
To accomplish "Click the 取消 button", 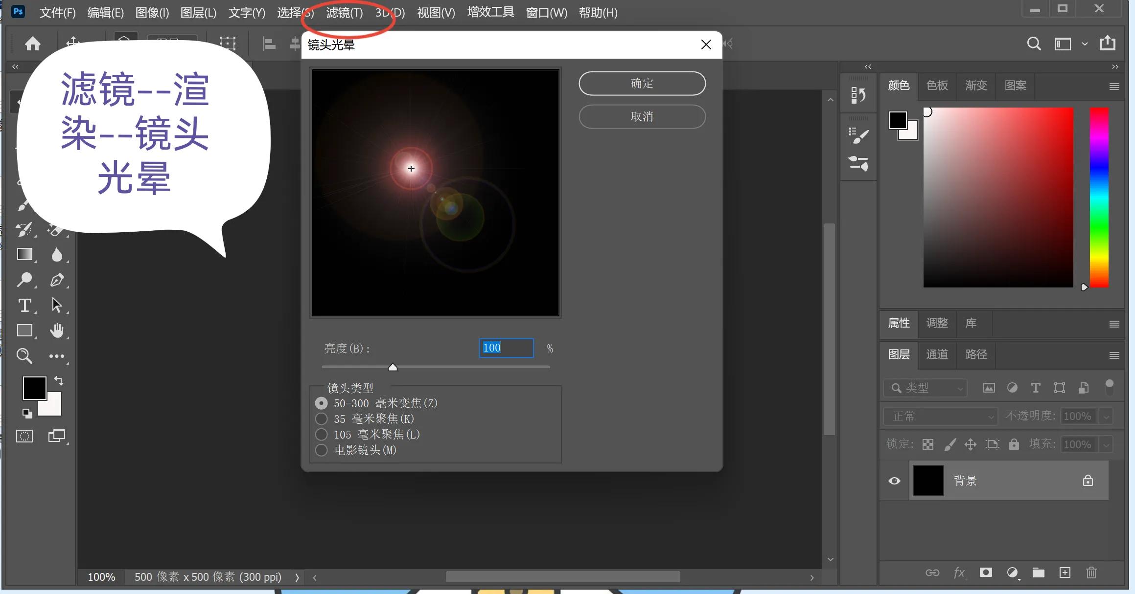I will [642, 116].
